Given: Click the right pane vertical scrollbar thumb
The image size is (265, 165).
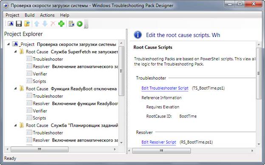Looking at the screenshot, I should (x=259, y=73).
